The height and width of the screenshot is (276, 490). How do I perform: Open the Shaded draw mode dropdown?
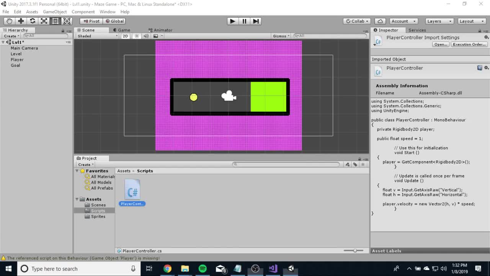pyautogui.click(x=98, y=36)
